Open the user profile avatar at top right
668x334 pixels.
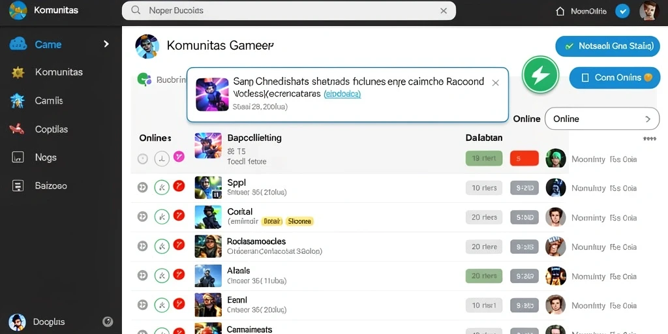pos(649,10)
